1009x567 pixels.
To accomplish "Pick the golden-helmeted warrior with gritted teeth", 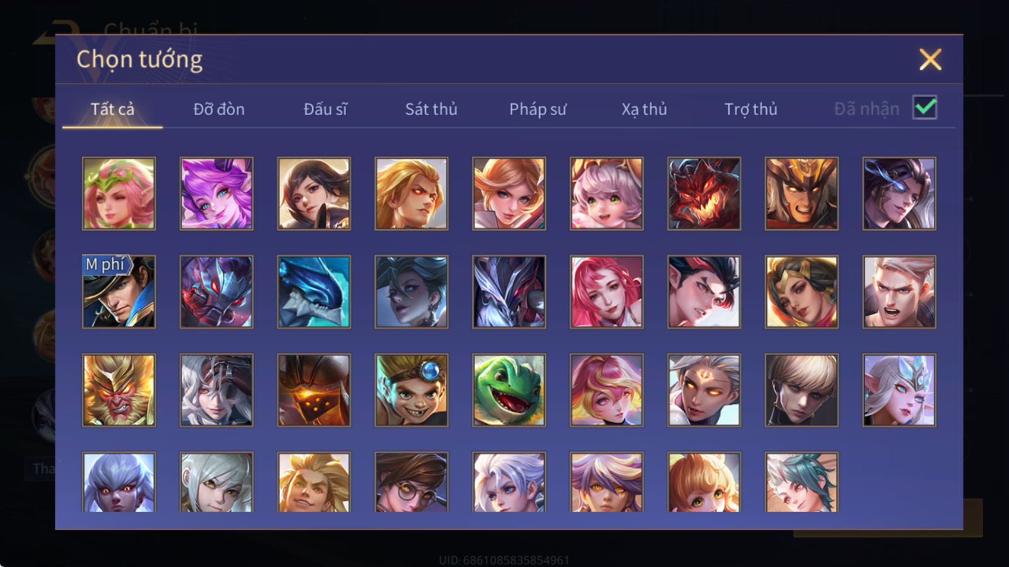I will pyautogui.click(x=802, y=193).
